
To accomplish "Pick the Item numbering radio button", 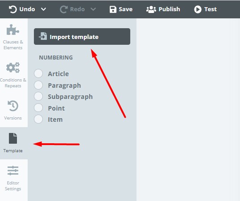I will pos(38,119).
